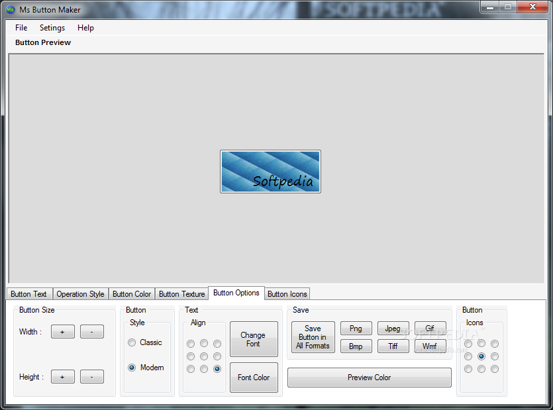Open the Help menu
This screenshot has width=553, height=410.
click(x=85, y=28)
